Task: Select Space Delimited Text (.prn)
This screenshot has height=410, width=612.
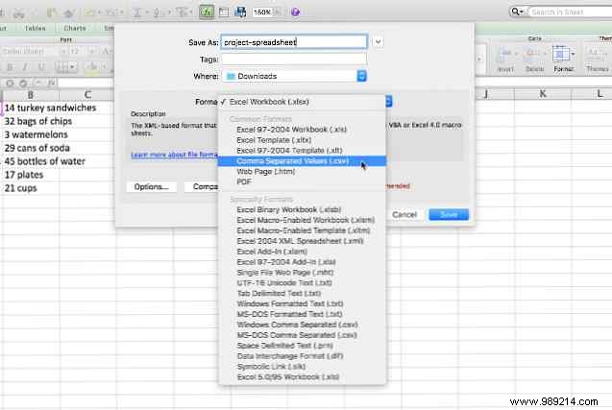Action: point(302,346)
